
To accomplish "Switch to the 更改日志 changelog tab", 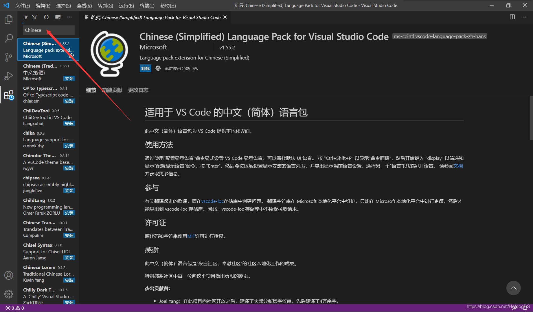I will [x=138, y=90].
